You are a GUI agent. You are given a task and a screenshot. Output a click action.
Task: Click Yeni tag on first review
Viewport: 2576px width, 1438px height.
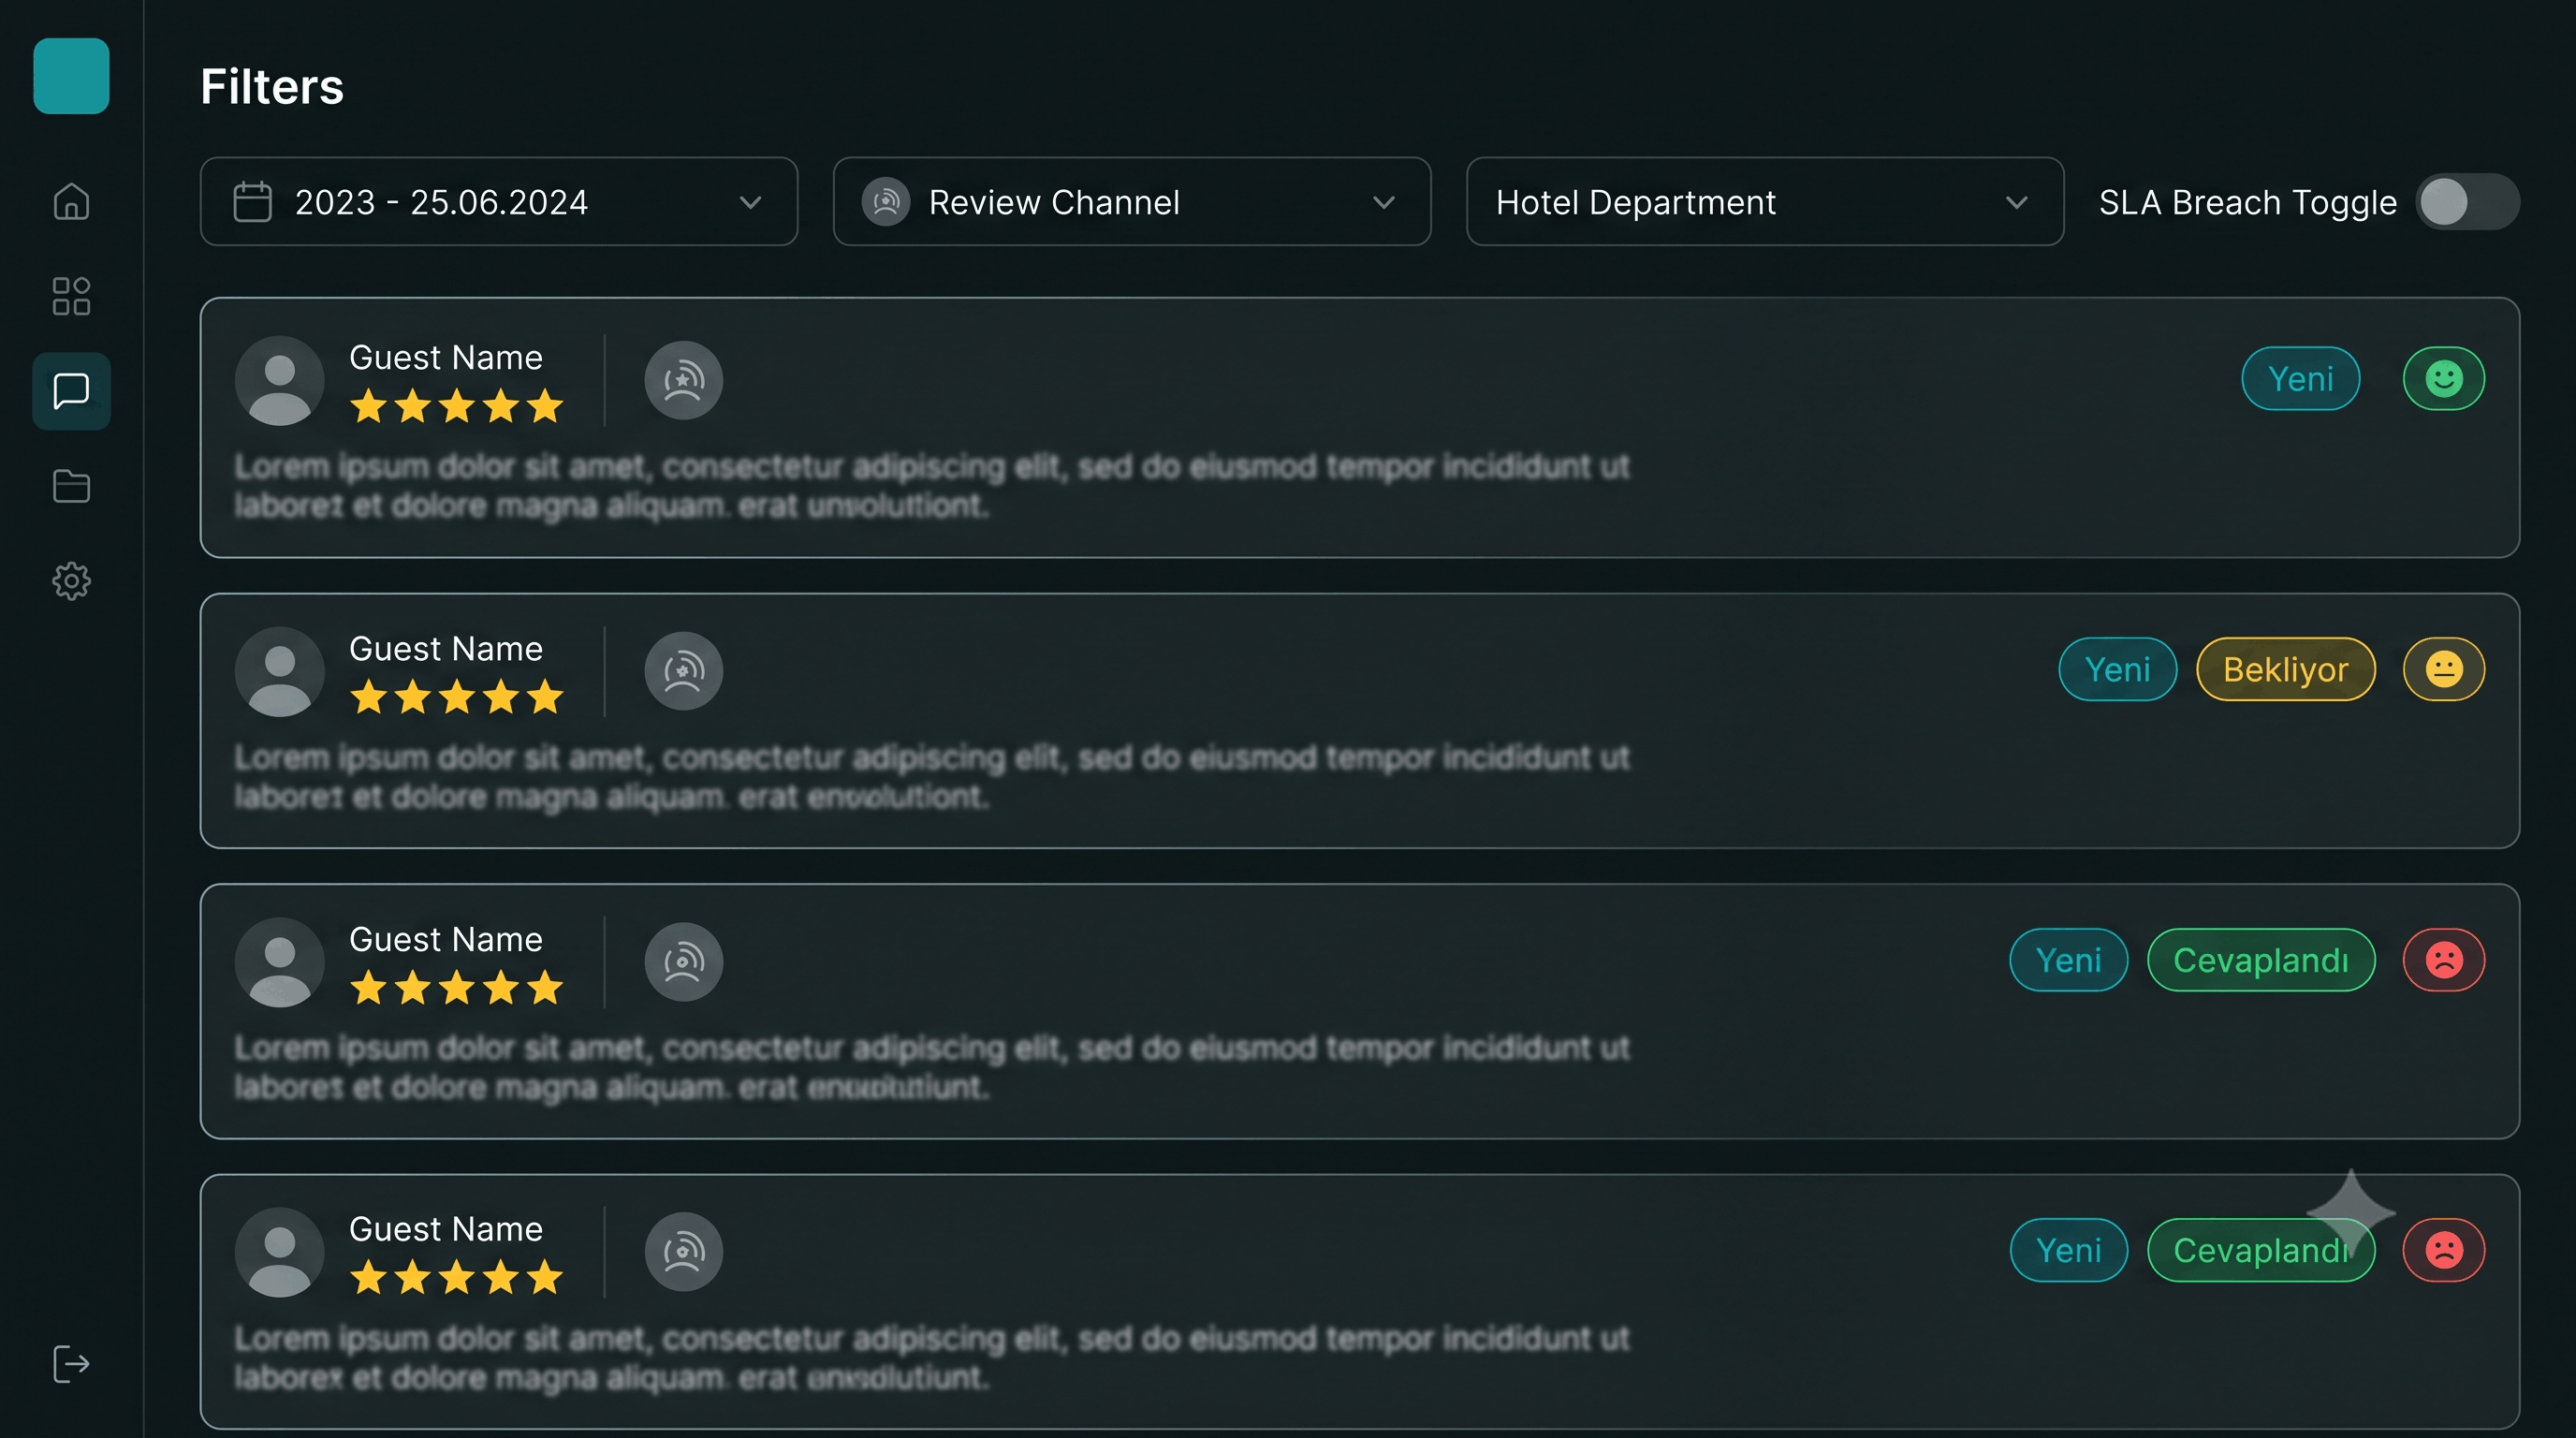click(2301, 379)
